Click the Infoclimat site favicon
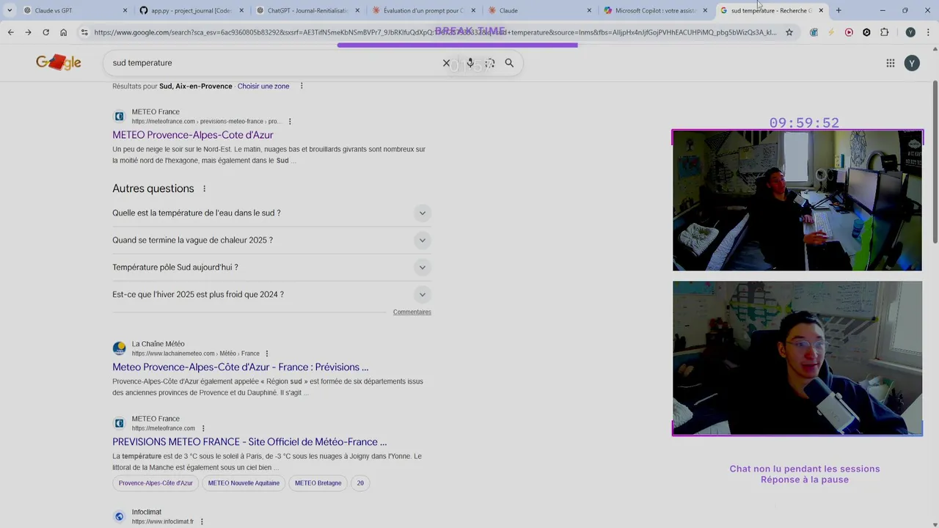 click(x=119, y=516)
